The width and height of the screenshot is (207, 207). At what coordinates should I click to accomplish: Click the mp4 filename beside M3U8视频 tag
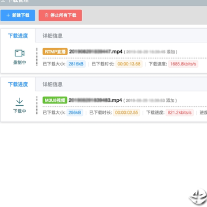click(95, 100)
